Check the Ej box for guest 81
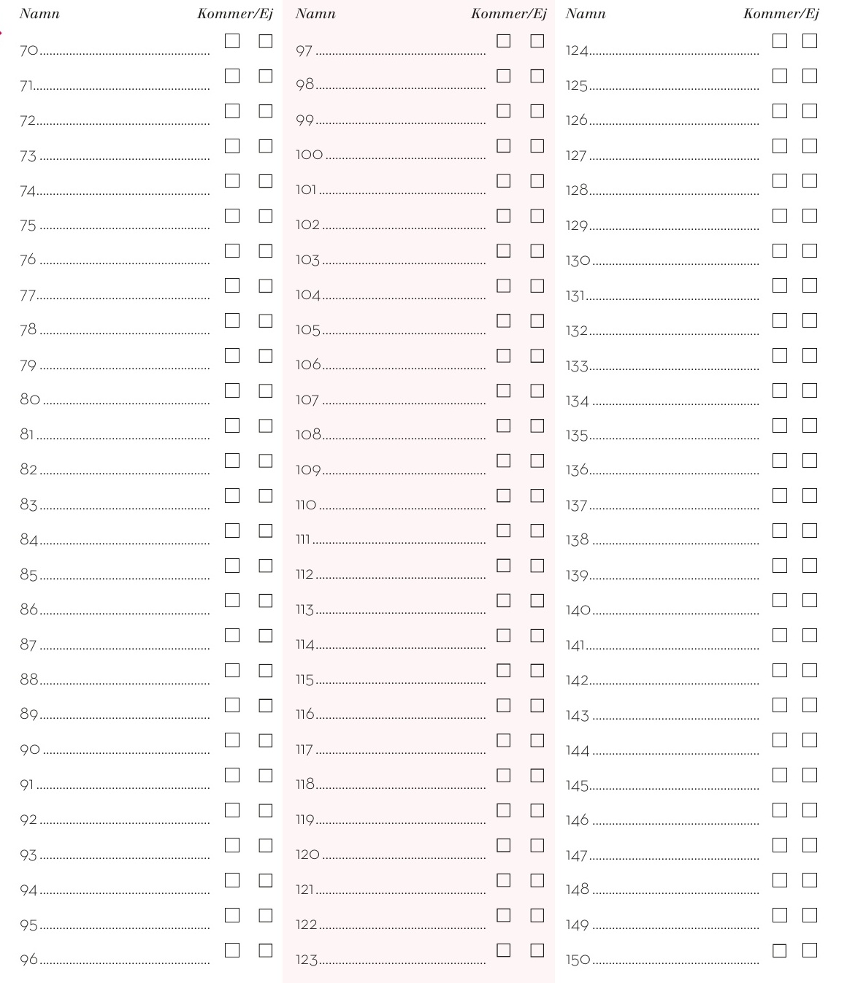 [266, 425]
